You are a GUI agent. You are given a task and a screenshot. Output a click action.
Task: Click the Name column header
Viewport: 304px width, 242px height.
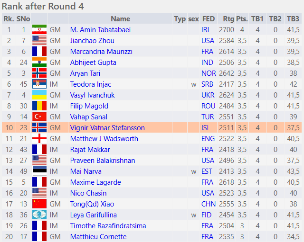click(x=120, y=19)
